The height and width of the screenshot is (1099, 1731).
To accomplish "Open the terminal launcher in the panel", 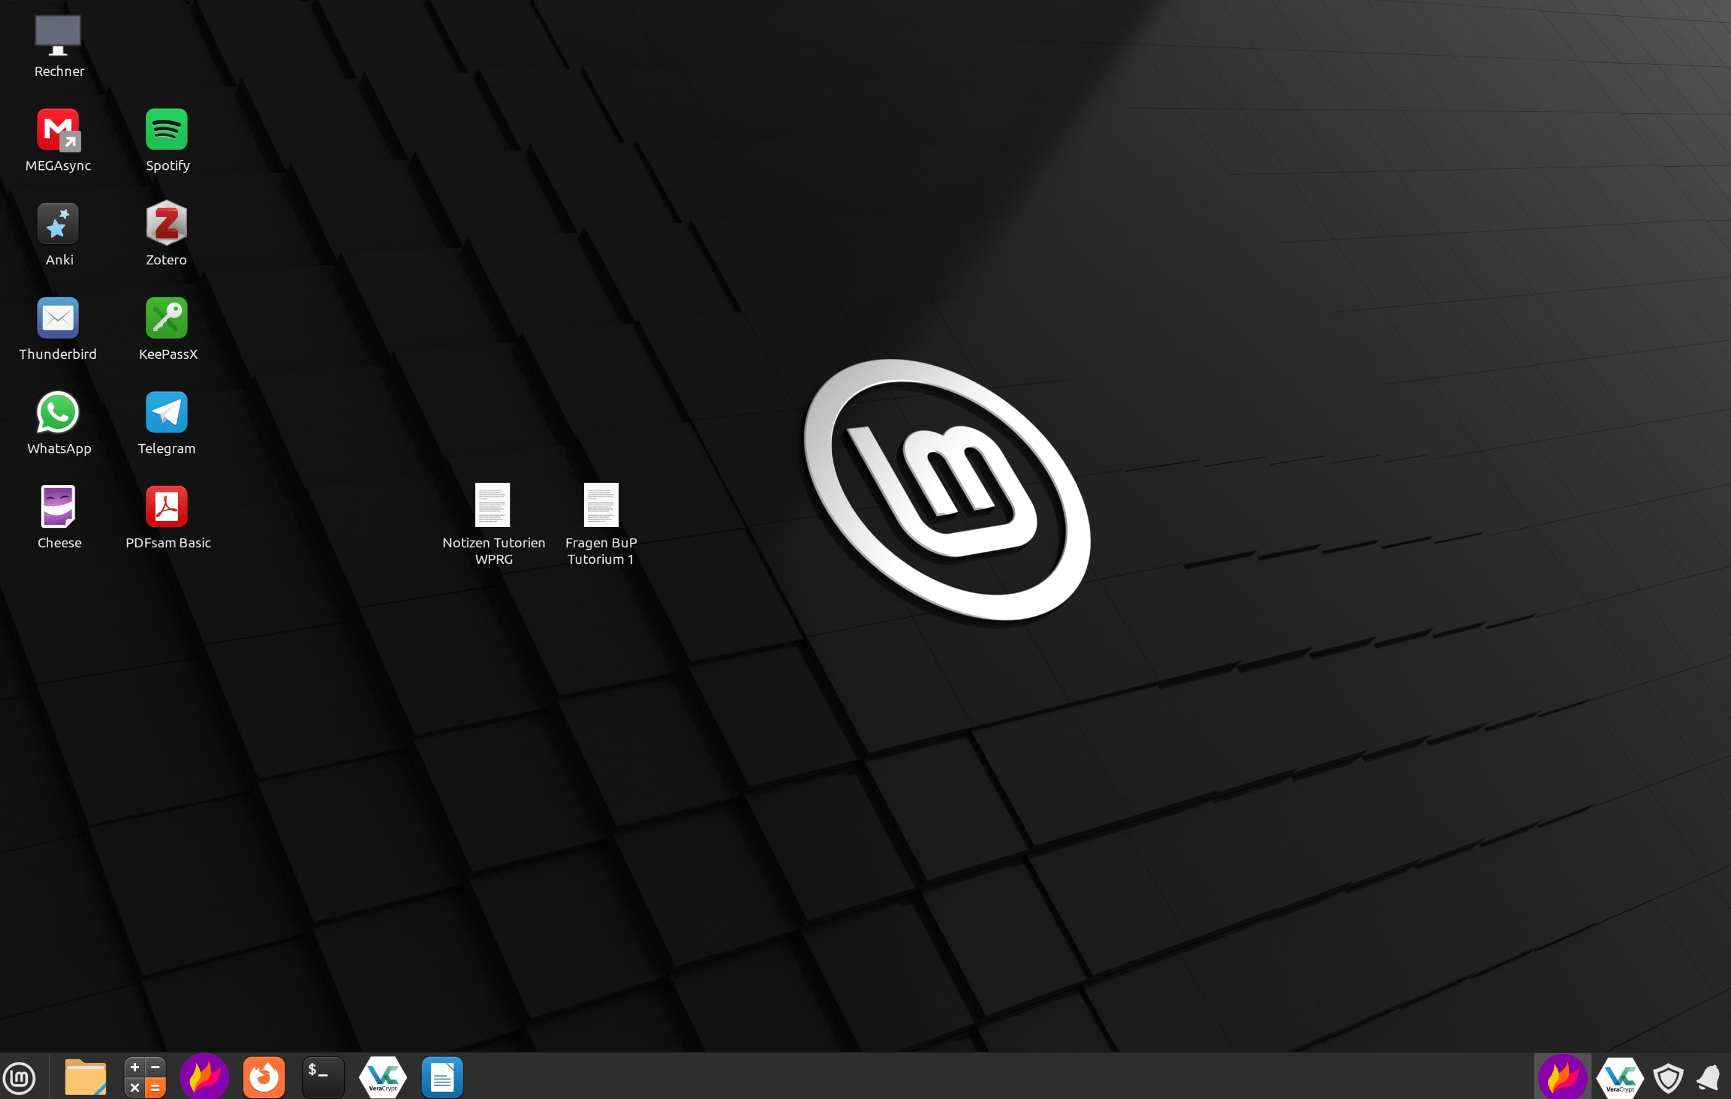I will pos(322,1077).
